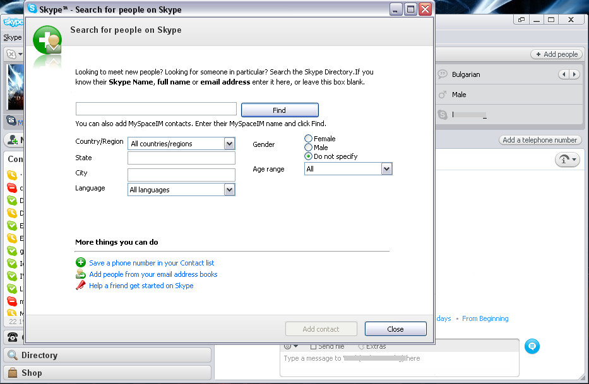
Task: Click the right arrow next to Bulgarian
Action: point(574,74)
